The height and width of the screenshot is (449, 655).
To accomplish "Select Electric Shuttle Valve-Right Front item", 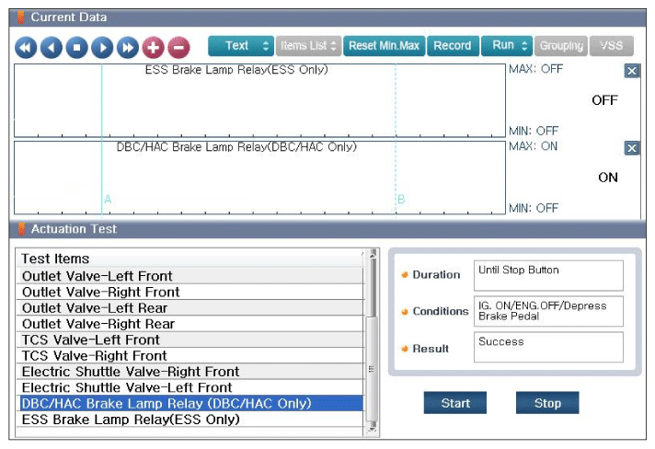I will [190, 372].
